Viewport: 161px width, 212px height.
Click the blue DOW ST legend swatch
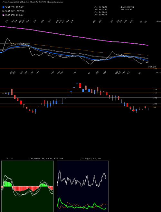(3, 7)
